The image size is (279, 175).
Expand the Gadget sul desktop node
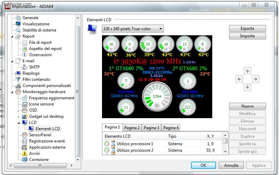coord(19,117)
